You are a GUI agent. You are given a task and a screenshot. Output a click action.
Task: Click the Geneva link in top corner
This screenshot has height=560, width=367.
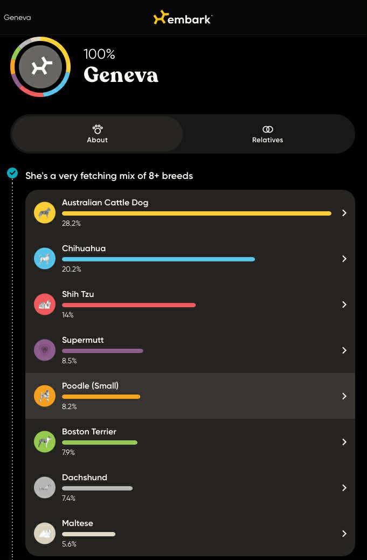[x=17, y=17]
